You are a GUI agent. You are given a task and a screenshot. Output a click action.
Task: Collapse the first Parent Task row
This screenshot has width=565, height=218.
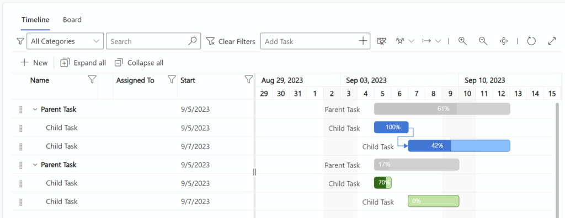35,110
